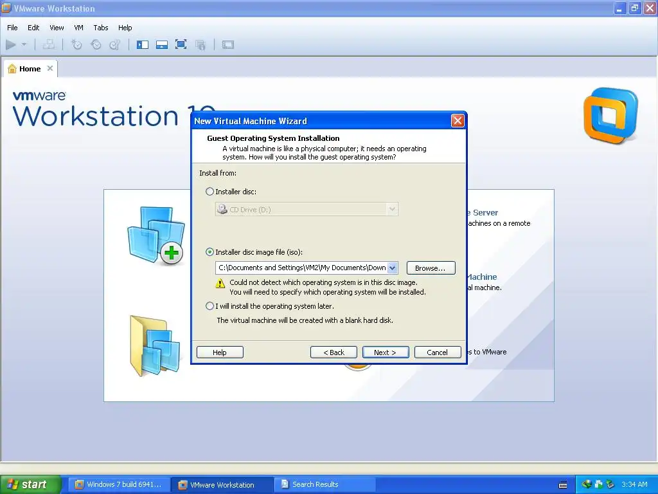Viewport: 658px width, 494px height.
Task: Click the VMware tray icon with green arrow
Action: (598, 484)
